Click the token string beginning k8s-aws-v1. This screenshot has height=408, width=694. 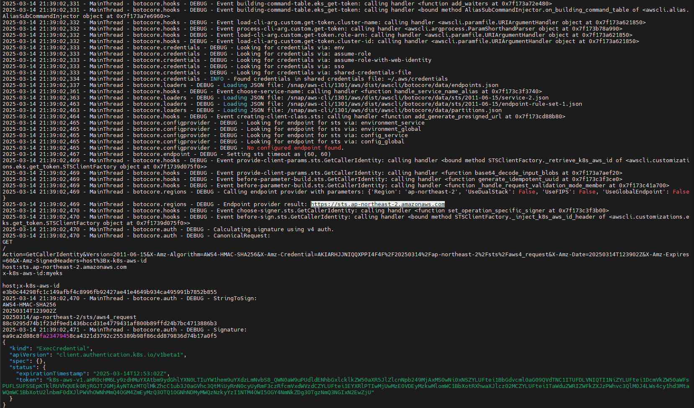click(346, 386)
